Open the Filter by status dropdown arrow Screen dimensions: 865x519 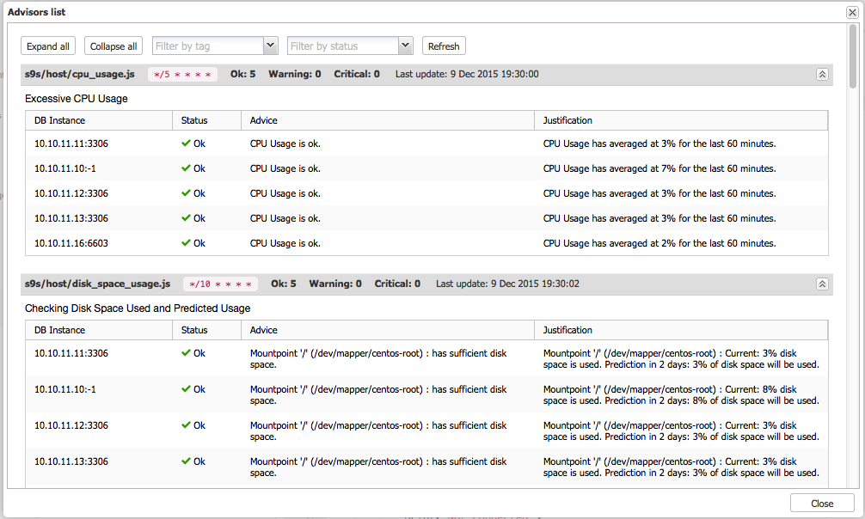pyautogui.click(x=406, y=46)
